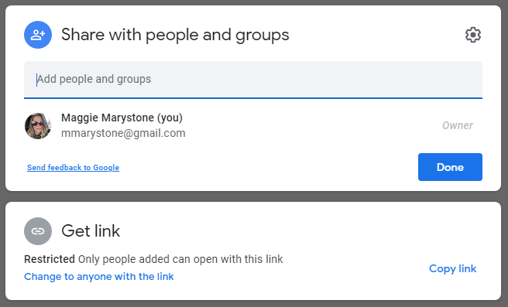508x307 pixels.
Task: Click the dimmed backdrop between the two cards
Action: (x=253, y=196)
